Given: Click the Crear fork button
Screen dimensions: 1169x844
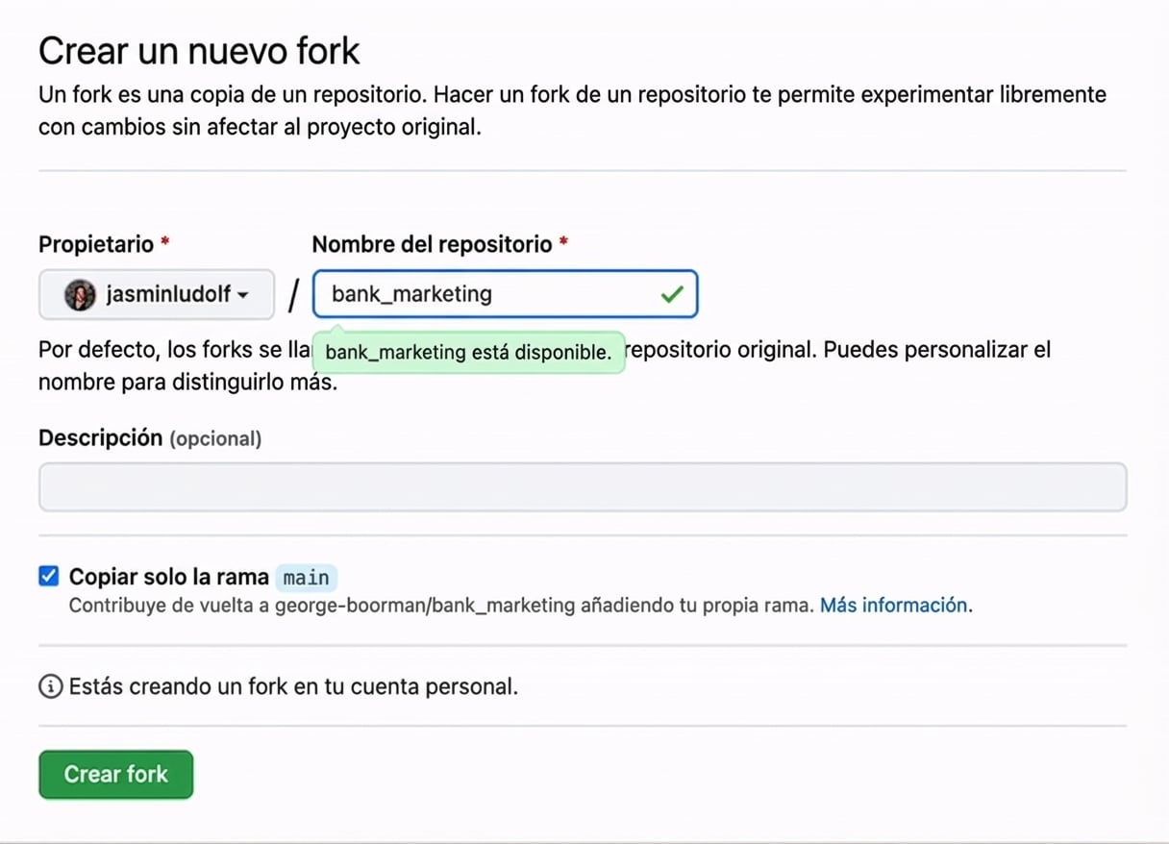Looking at the screenshot, I should point(116,775).
